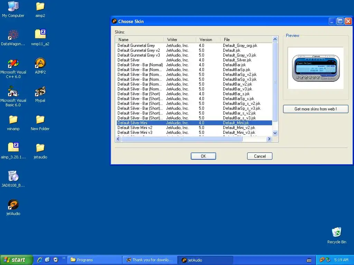Click OK in Choose Skin dialog
This screenshot has height=265, width=354.
point(203,156)
